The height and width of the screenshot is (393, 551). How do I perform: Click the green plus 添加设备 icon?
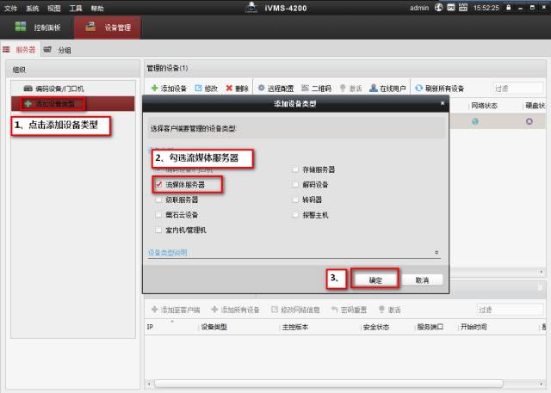point(154,88)
